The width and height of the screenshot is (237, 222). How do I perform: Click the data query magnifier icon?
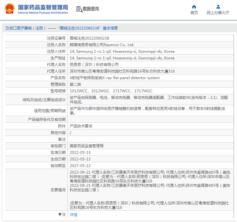click(x=79, y=9)
